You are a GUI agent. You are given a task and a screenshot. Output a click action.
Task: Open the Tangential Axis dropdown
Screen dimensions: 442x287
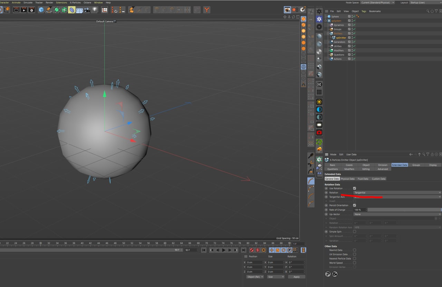click(397, 197)
